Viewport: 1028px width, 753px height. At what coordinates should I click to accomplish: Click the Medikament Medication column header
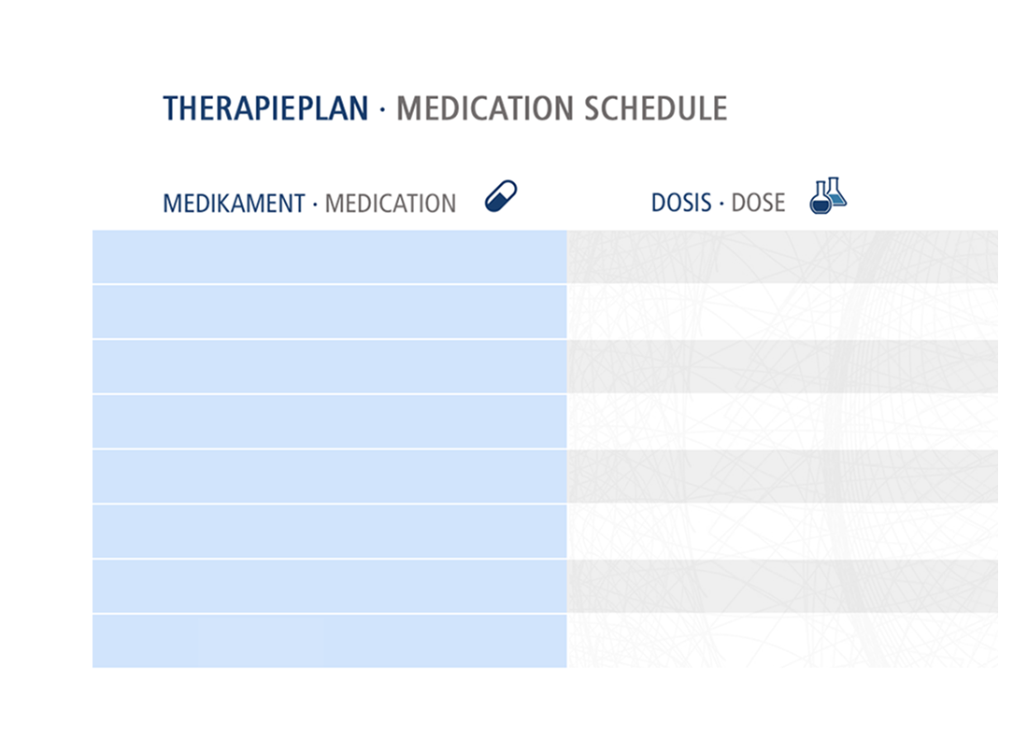[x=309, y=203]
